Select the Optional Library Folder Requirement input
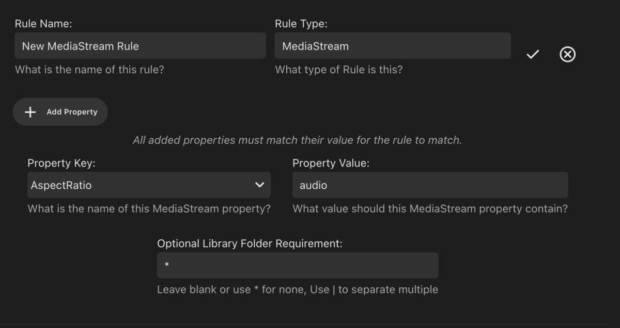 (x=297, y=265)
